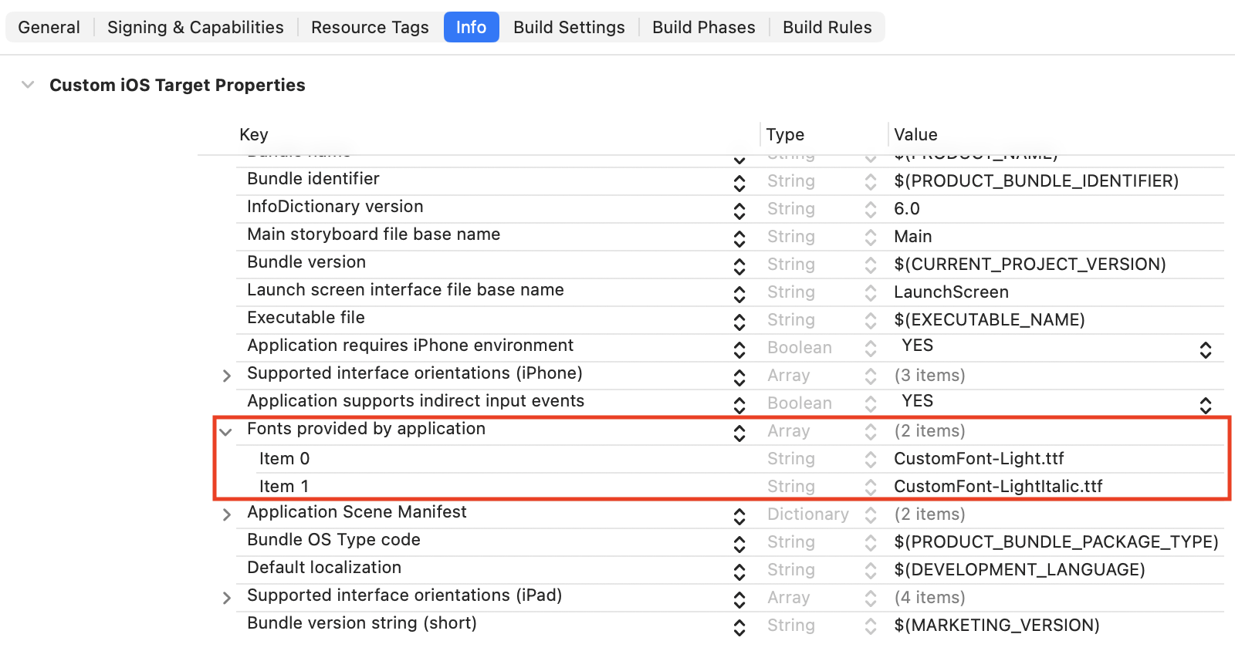Open the Build Settings tab
1235x651 pixels.
coord(569,27)
